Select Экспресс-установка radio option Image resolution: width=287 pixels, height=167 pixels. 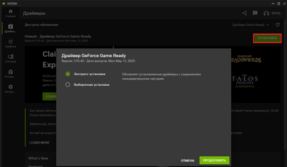point(68,74)
